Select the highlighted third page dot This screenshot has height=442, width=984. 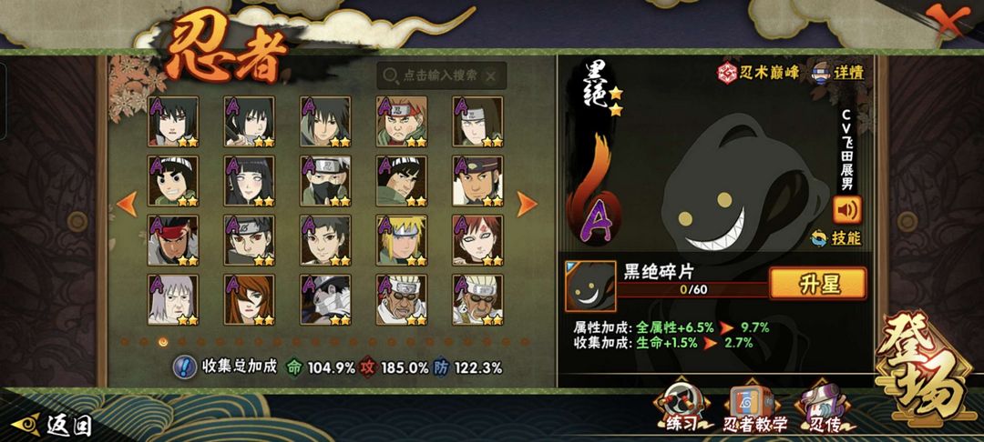tap(163, 342)
